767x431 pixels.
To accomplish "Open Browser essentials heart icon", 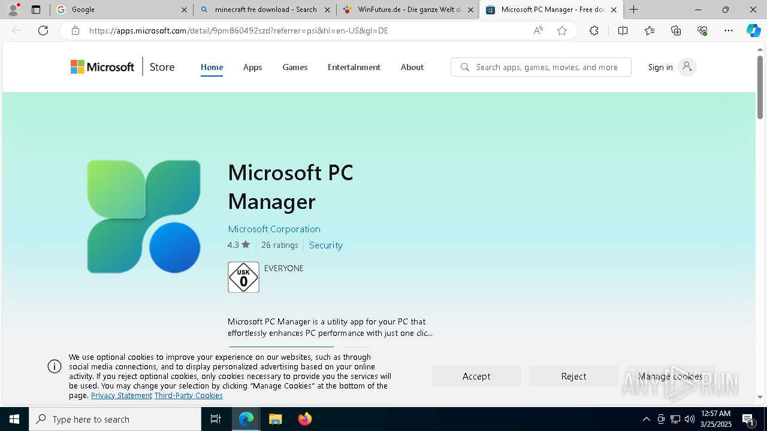I will point(702,31).
